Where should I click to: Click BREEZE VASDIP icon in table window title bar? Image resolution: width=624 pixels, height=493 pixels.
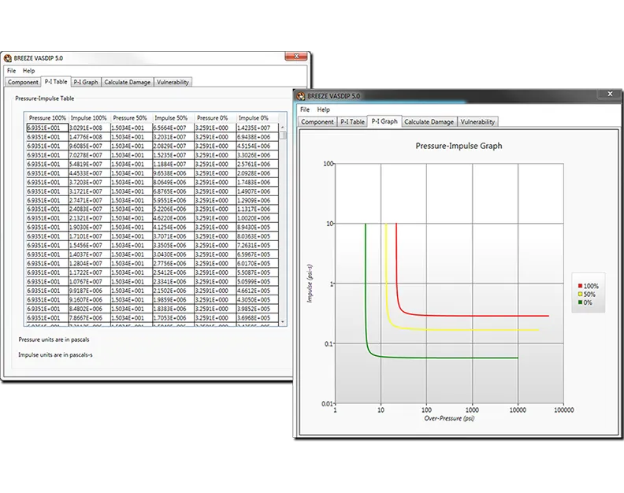pyautogui.click(x=8, y=57)
